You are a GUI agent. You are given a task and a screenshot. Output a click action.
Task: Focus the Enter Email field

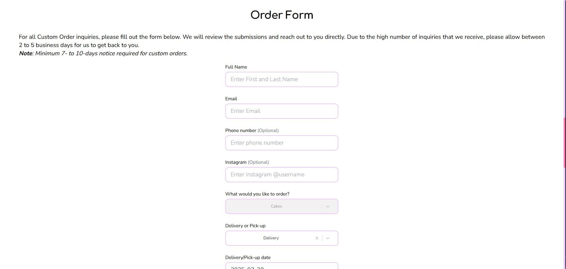pos(282,111)
